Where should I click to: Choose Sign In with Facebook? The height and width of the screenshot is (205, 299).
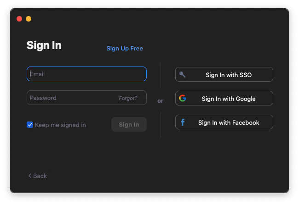click(x=224, y=122)
